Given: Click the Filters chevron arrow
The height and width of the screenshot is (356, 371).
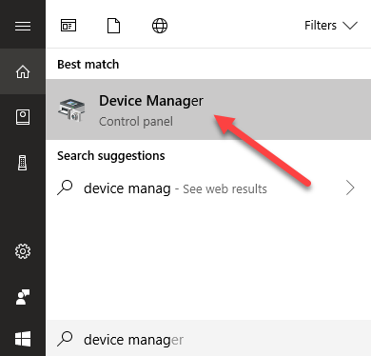Looking at the screenshot, I should [350, 26].
